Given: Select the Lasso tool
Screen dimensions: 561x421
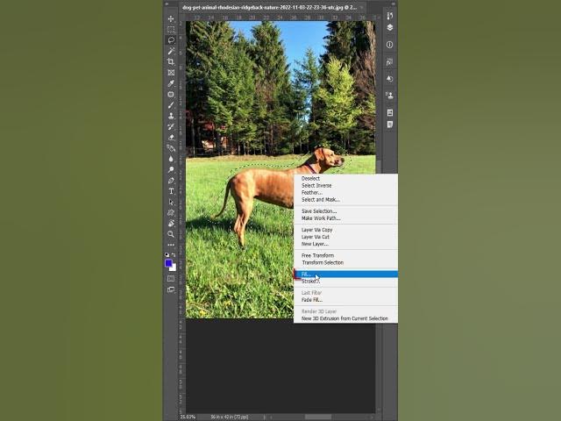Looking at the screenshot, I should pyautogui.click(x=171, y=40).
